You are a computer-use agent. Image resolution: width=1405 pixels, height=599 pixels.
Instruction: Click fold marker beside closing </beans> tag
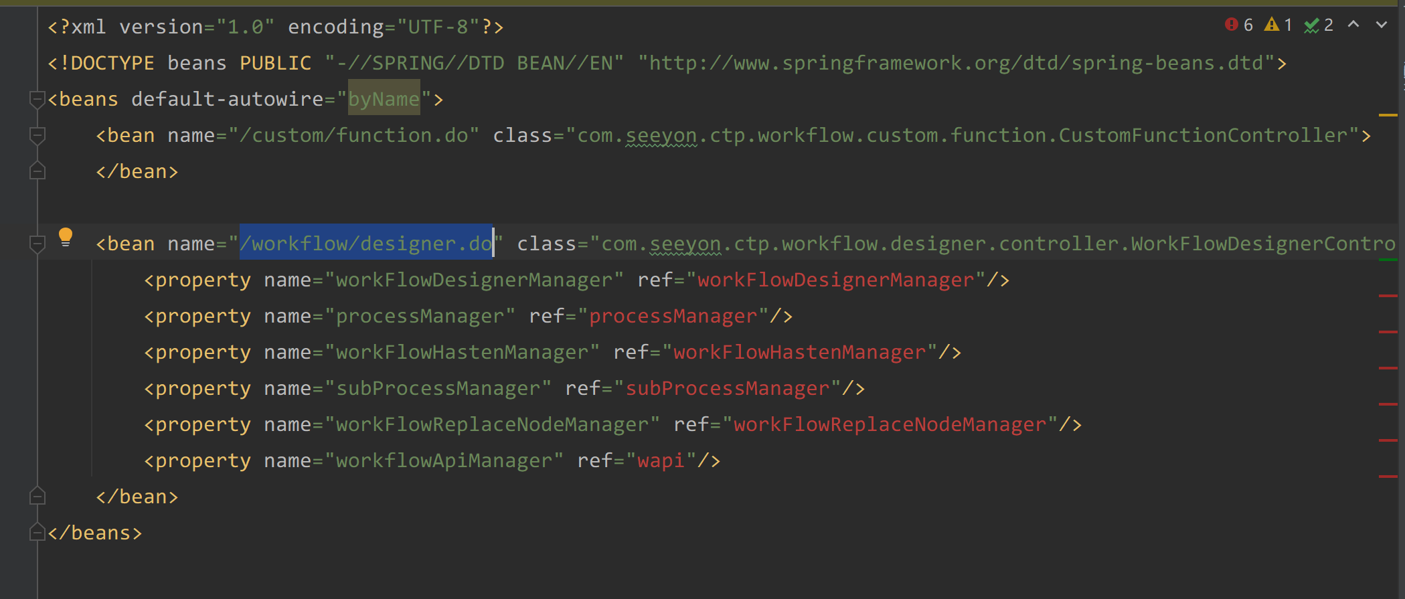coord(37,533)
